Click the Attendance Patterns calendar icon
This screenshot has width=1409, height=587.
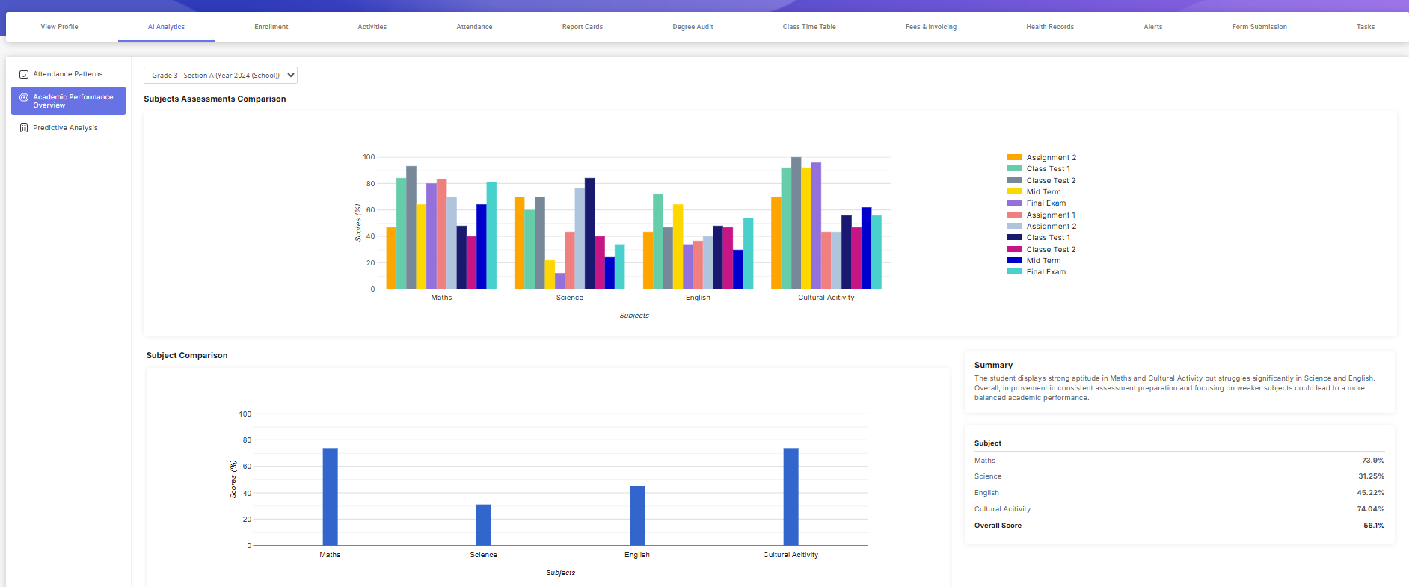click(x=24, y=74)
